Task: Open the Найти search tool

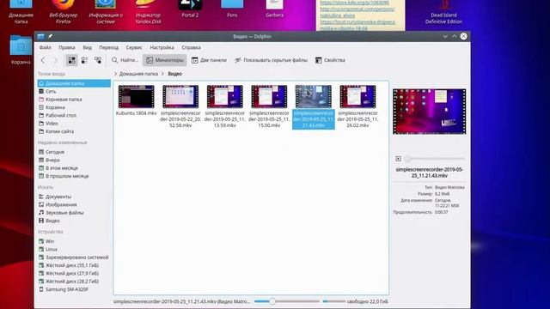Action: tap(125, 60)
